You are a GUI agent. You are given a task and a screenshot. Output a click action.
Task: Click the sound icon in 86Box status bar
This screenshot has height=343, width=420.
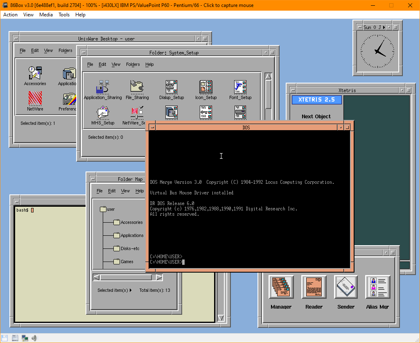coord(34,338)
